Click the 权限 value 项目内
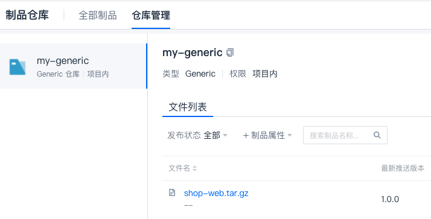The height and width of the screenshot is (219, 431). [265, 74]
